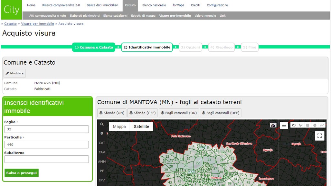Select the circle drawing tool on map
Viewport: 331px width, 186px height.
(x=315, y=125)
